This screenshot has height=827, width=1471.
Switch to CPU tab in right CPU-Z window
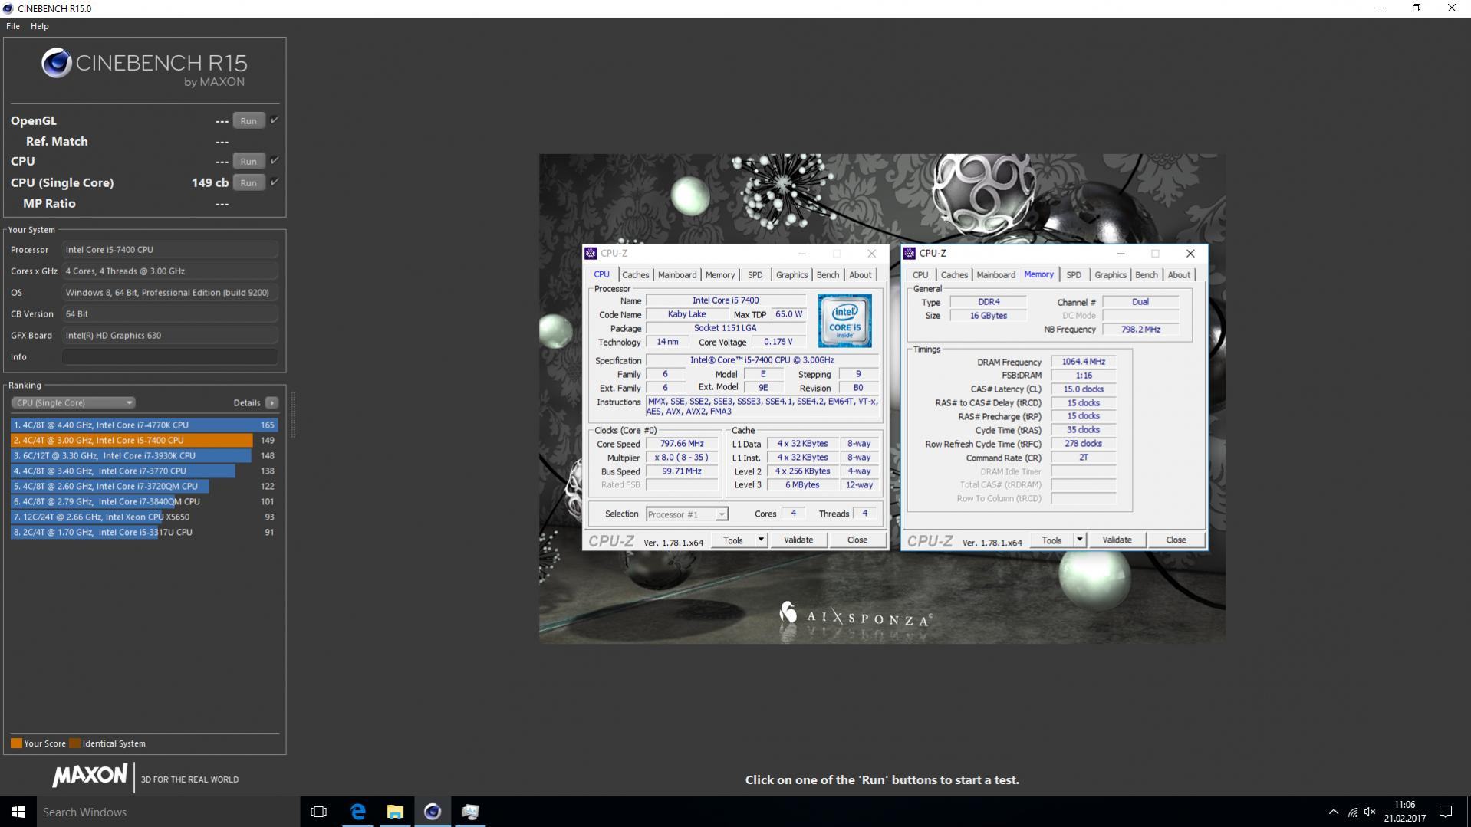click(920, 275)
